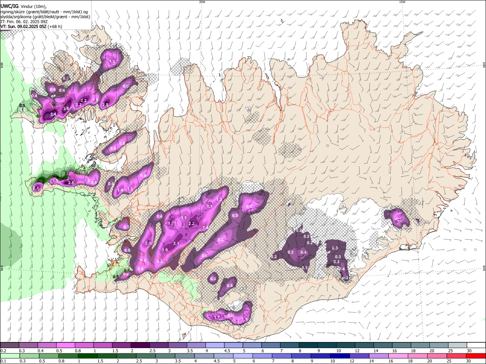Click the '12' label in the lower legend row
Screen dimensions: 486x364
point(352,361)
